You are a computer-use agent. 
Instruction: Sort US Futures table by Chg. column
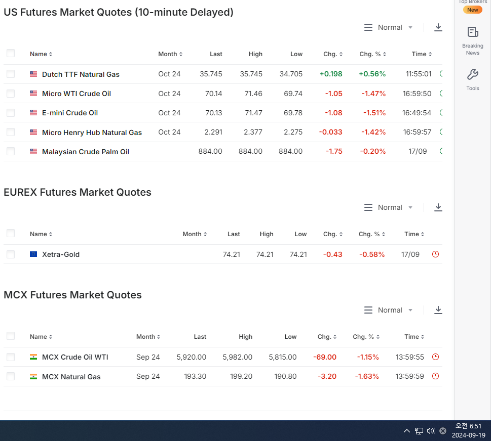pos(333,54)
